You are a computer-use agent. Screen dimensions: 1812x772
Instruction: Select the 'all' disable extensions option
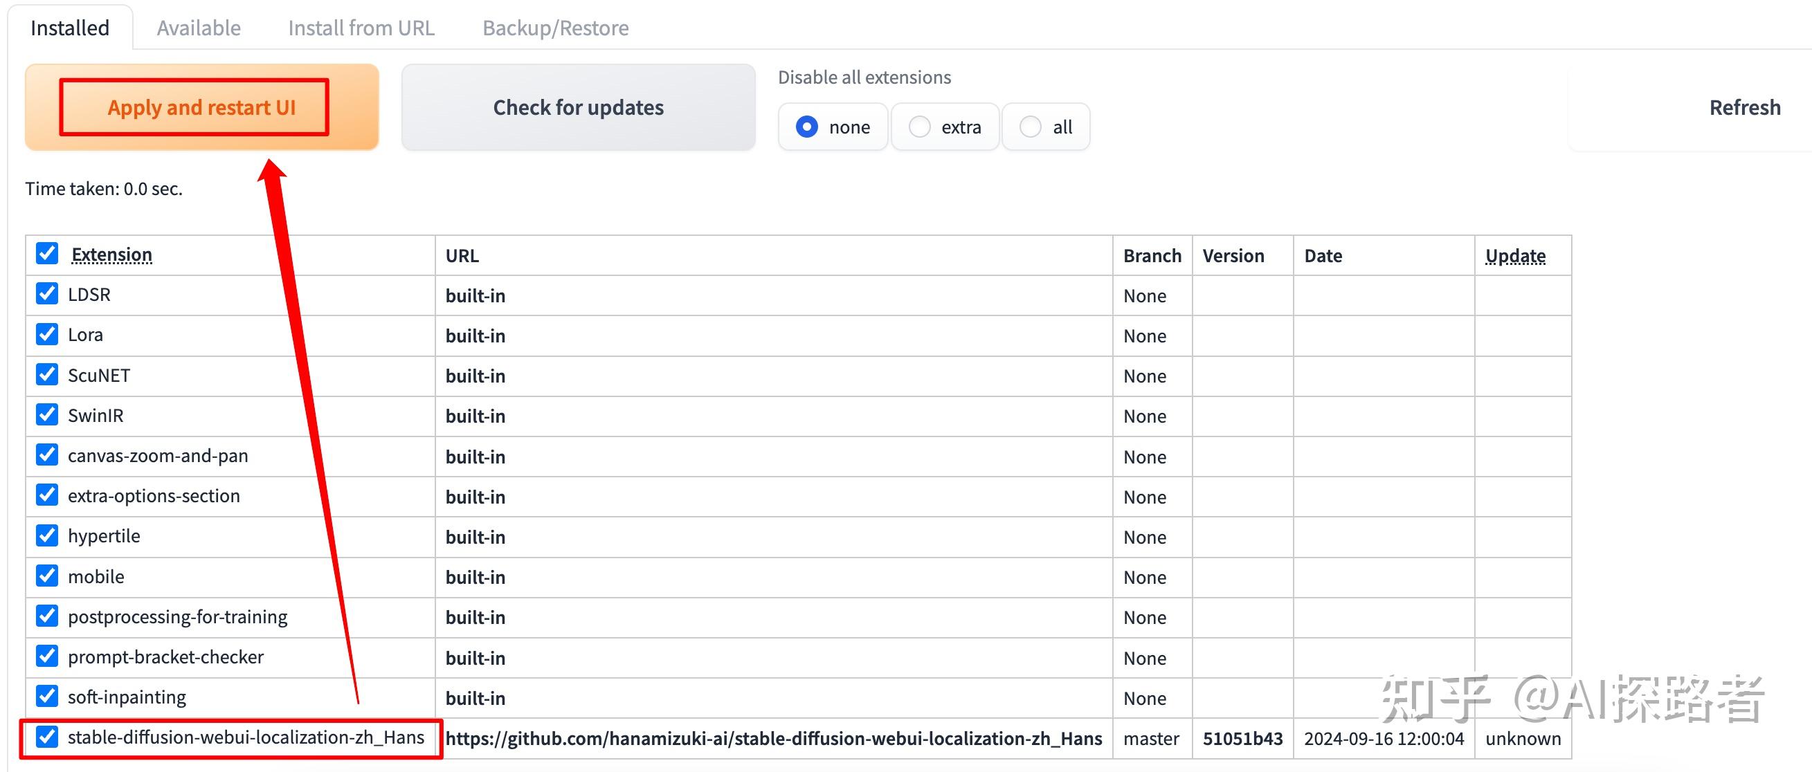1031,127
